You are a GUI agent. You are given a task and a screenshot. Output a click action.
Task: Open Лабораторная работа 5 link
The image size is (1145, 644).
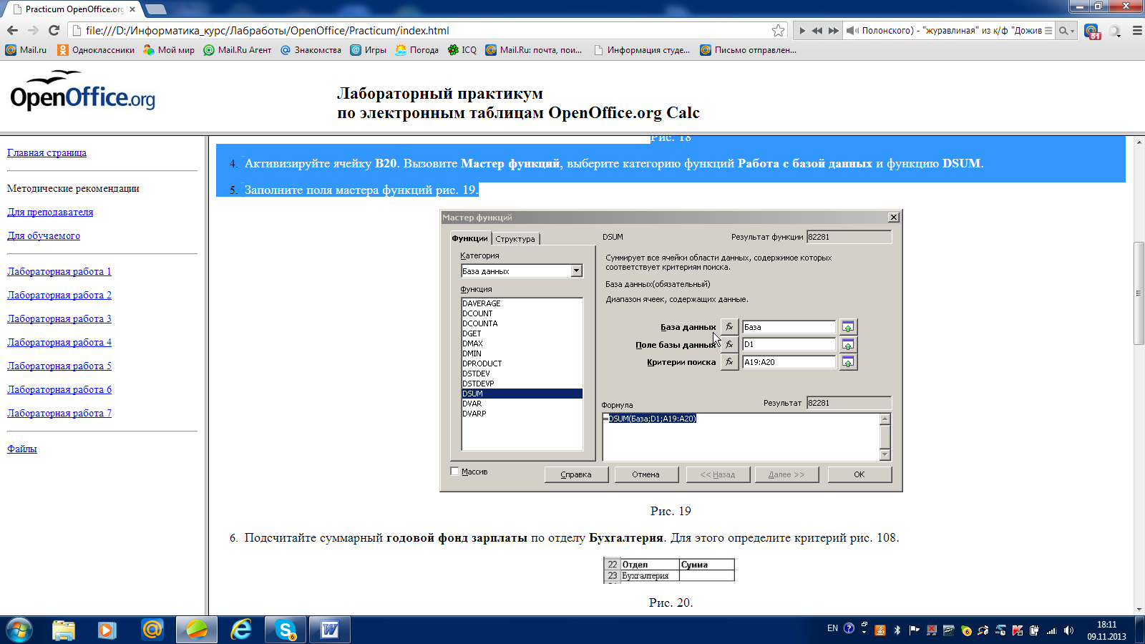coord(59,366)
